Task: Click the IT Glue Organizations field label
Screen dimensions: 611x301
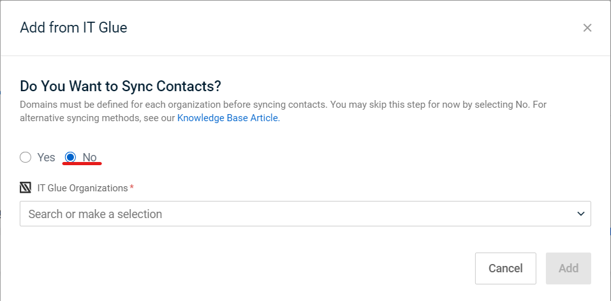Action: coord(83,188)
